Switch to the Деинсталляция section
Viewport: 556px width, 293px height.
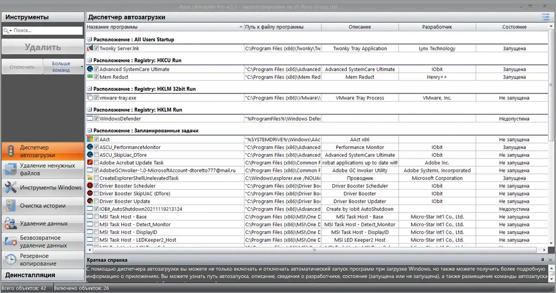(x=43, y=275)
